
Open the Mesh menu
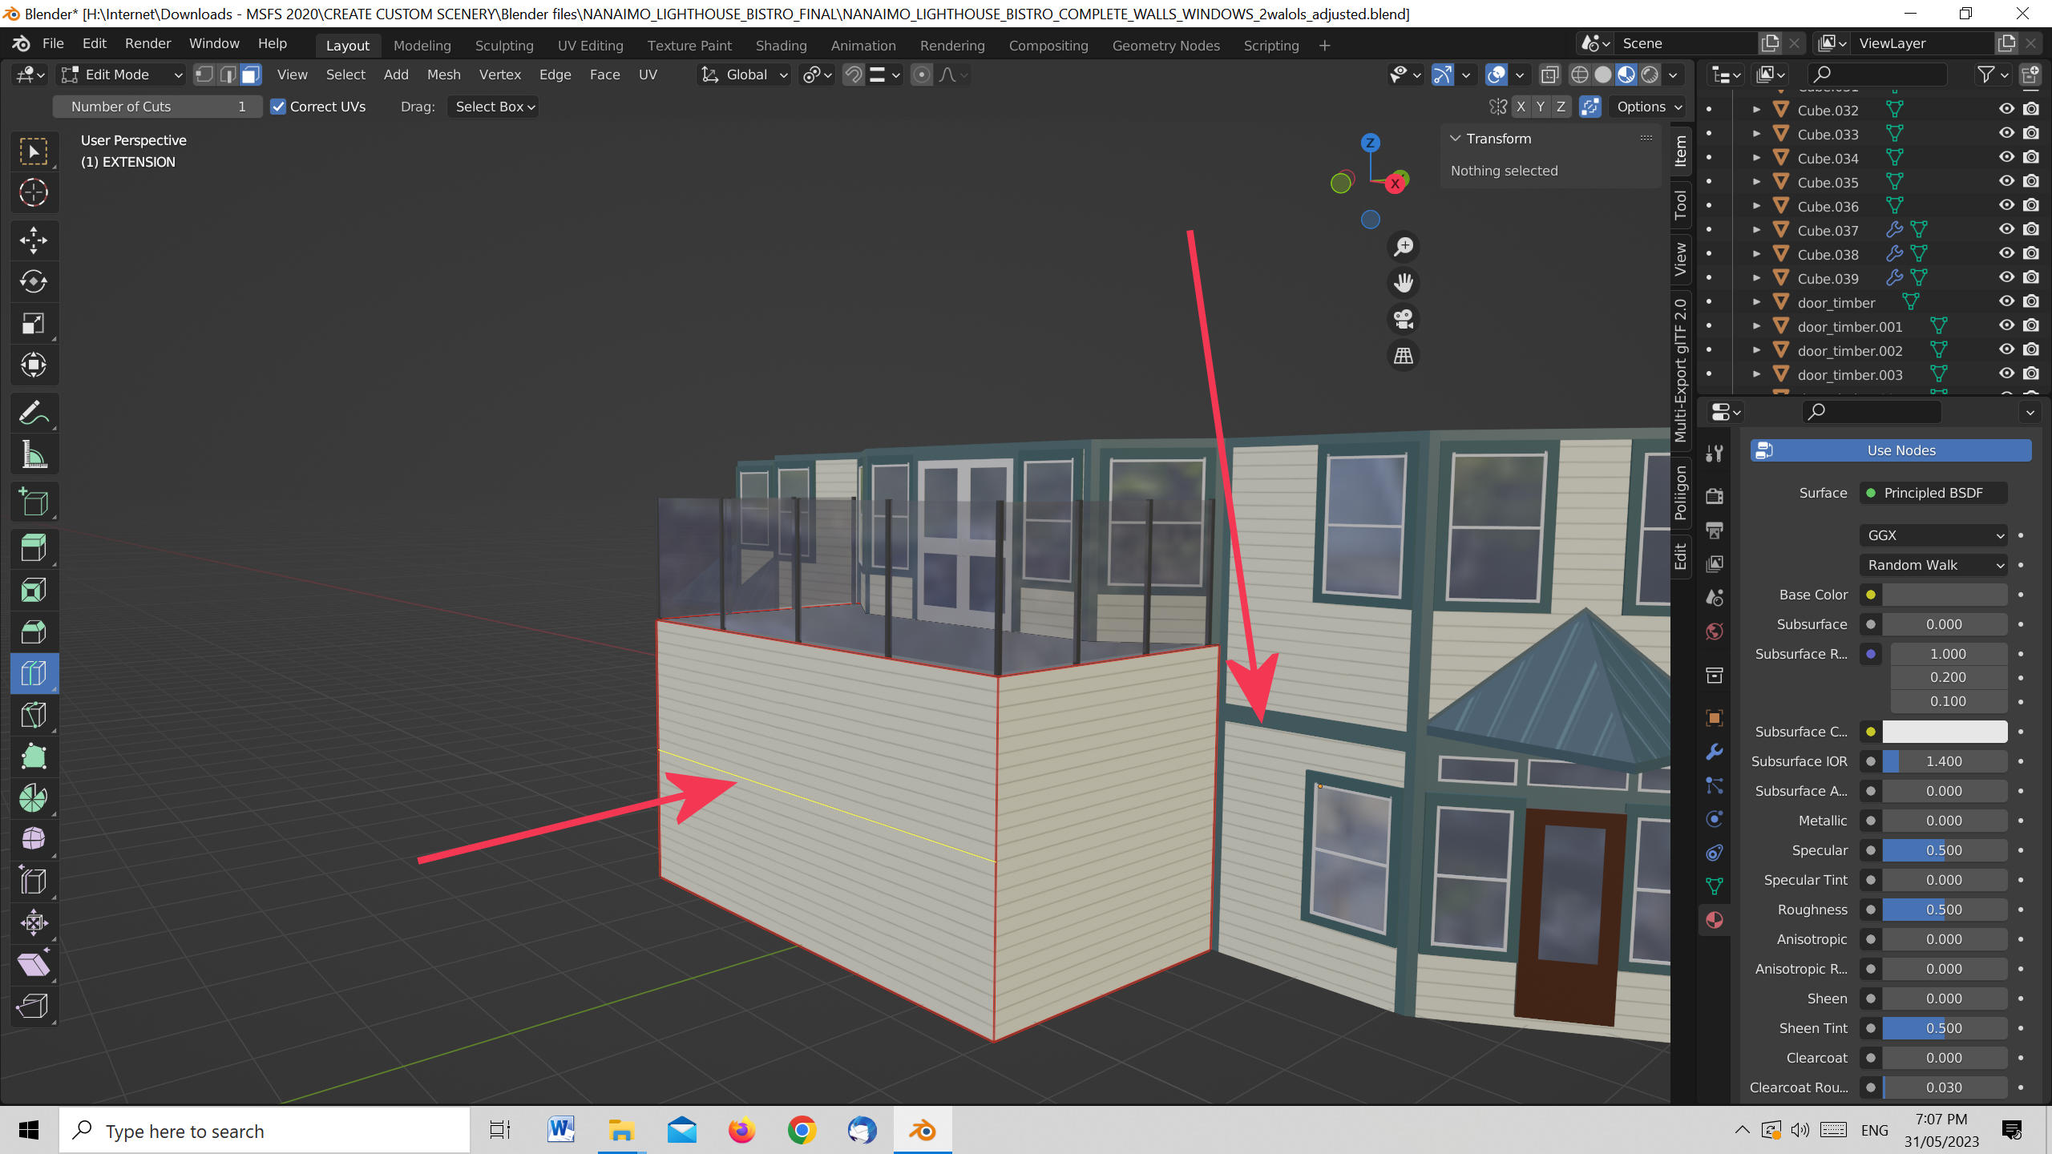(x=443, y=75)
